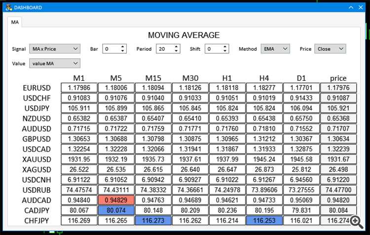Image resolution: width=370 pixels, height=235 pixels.
Task: Click the USDCHF row label
Action: [37, 98]
